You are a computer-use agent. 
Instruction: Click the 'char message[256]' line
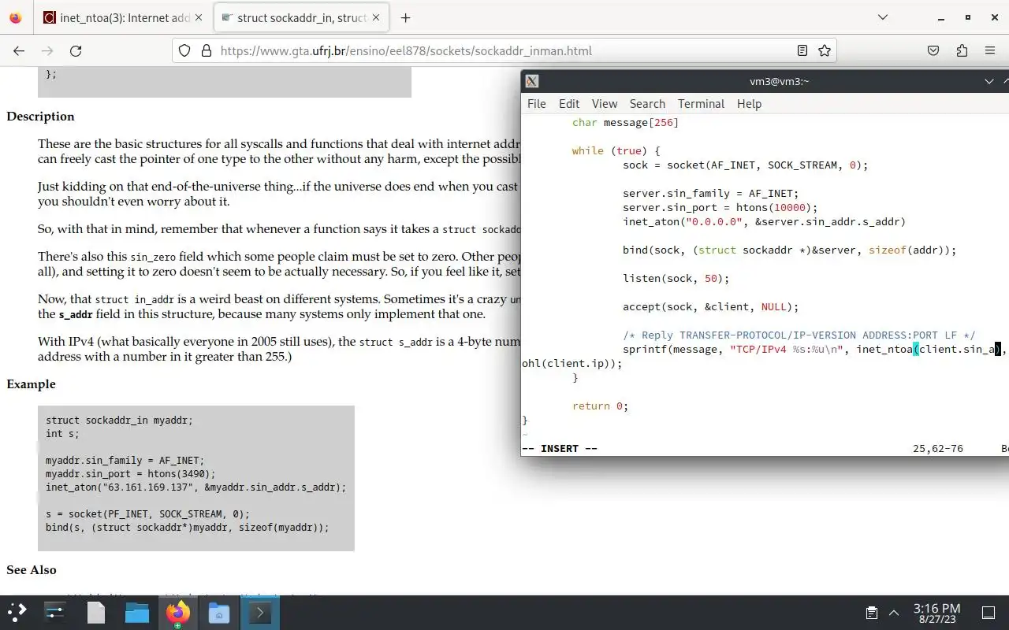[x=625, y=123]
